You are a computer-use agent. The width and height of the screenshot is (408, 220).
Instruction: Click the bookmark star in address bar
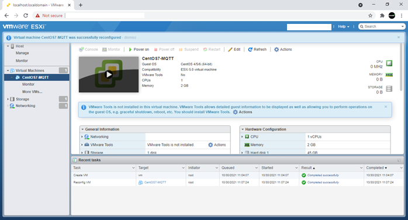[x=370, y=16]
